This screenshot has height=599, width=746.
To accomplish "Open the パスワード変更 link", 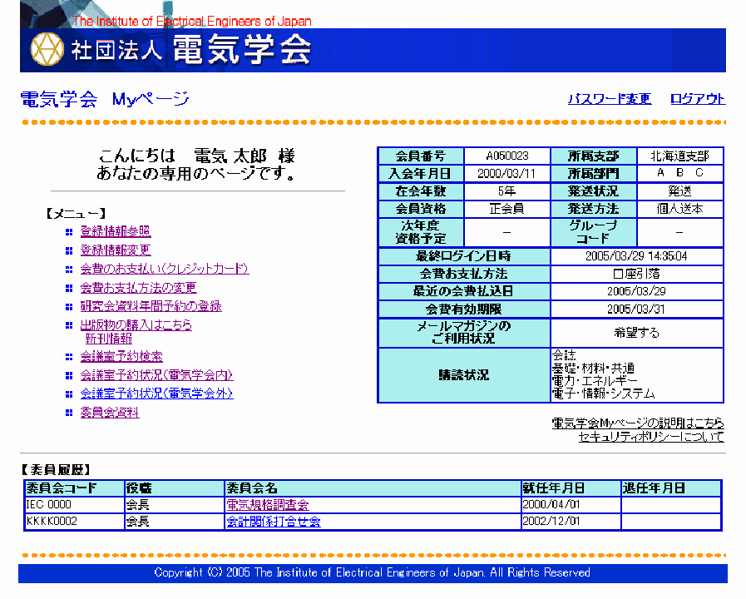I will pos(609,99).
